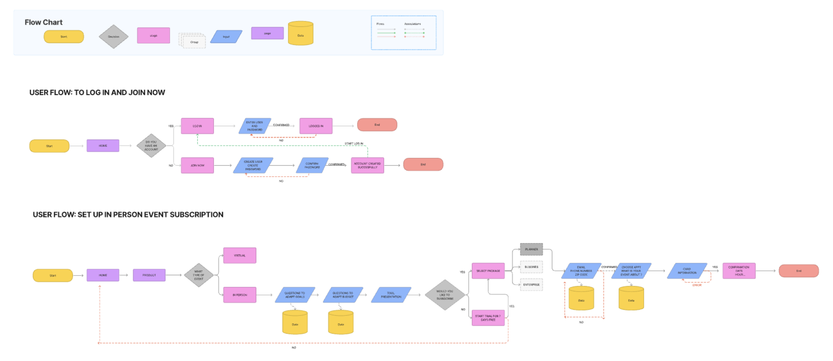Image resolution: width=833 pixels, height=361 pixels.
Task: Click the 'DO YOU HAVE AN ACCOUNT' diamond
Action: [151, 146]
